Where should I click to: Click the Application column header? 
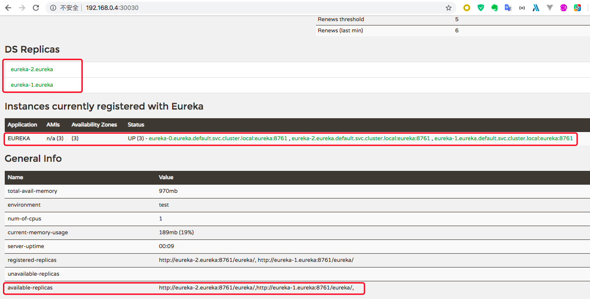[x=22, y=125]
